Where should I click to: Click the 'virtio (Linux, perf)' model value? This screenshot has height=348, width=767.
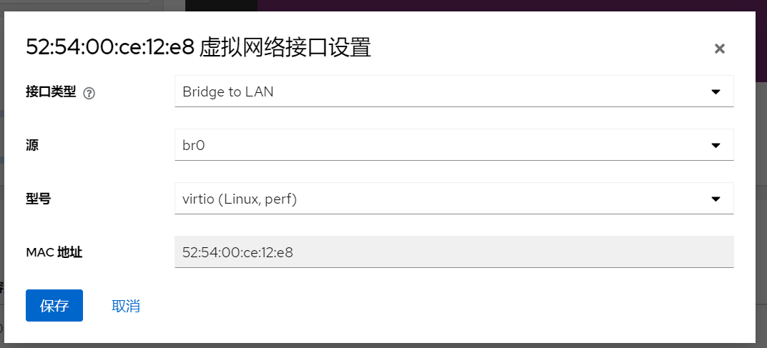240,199
